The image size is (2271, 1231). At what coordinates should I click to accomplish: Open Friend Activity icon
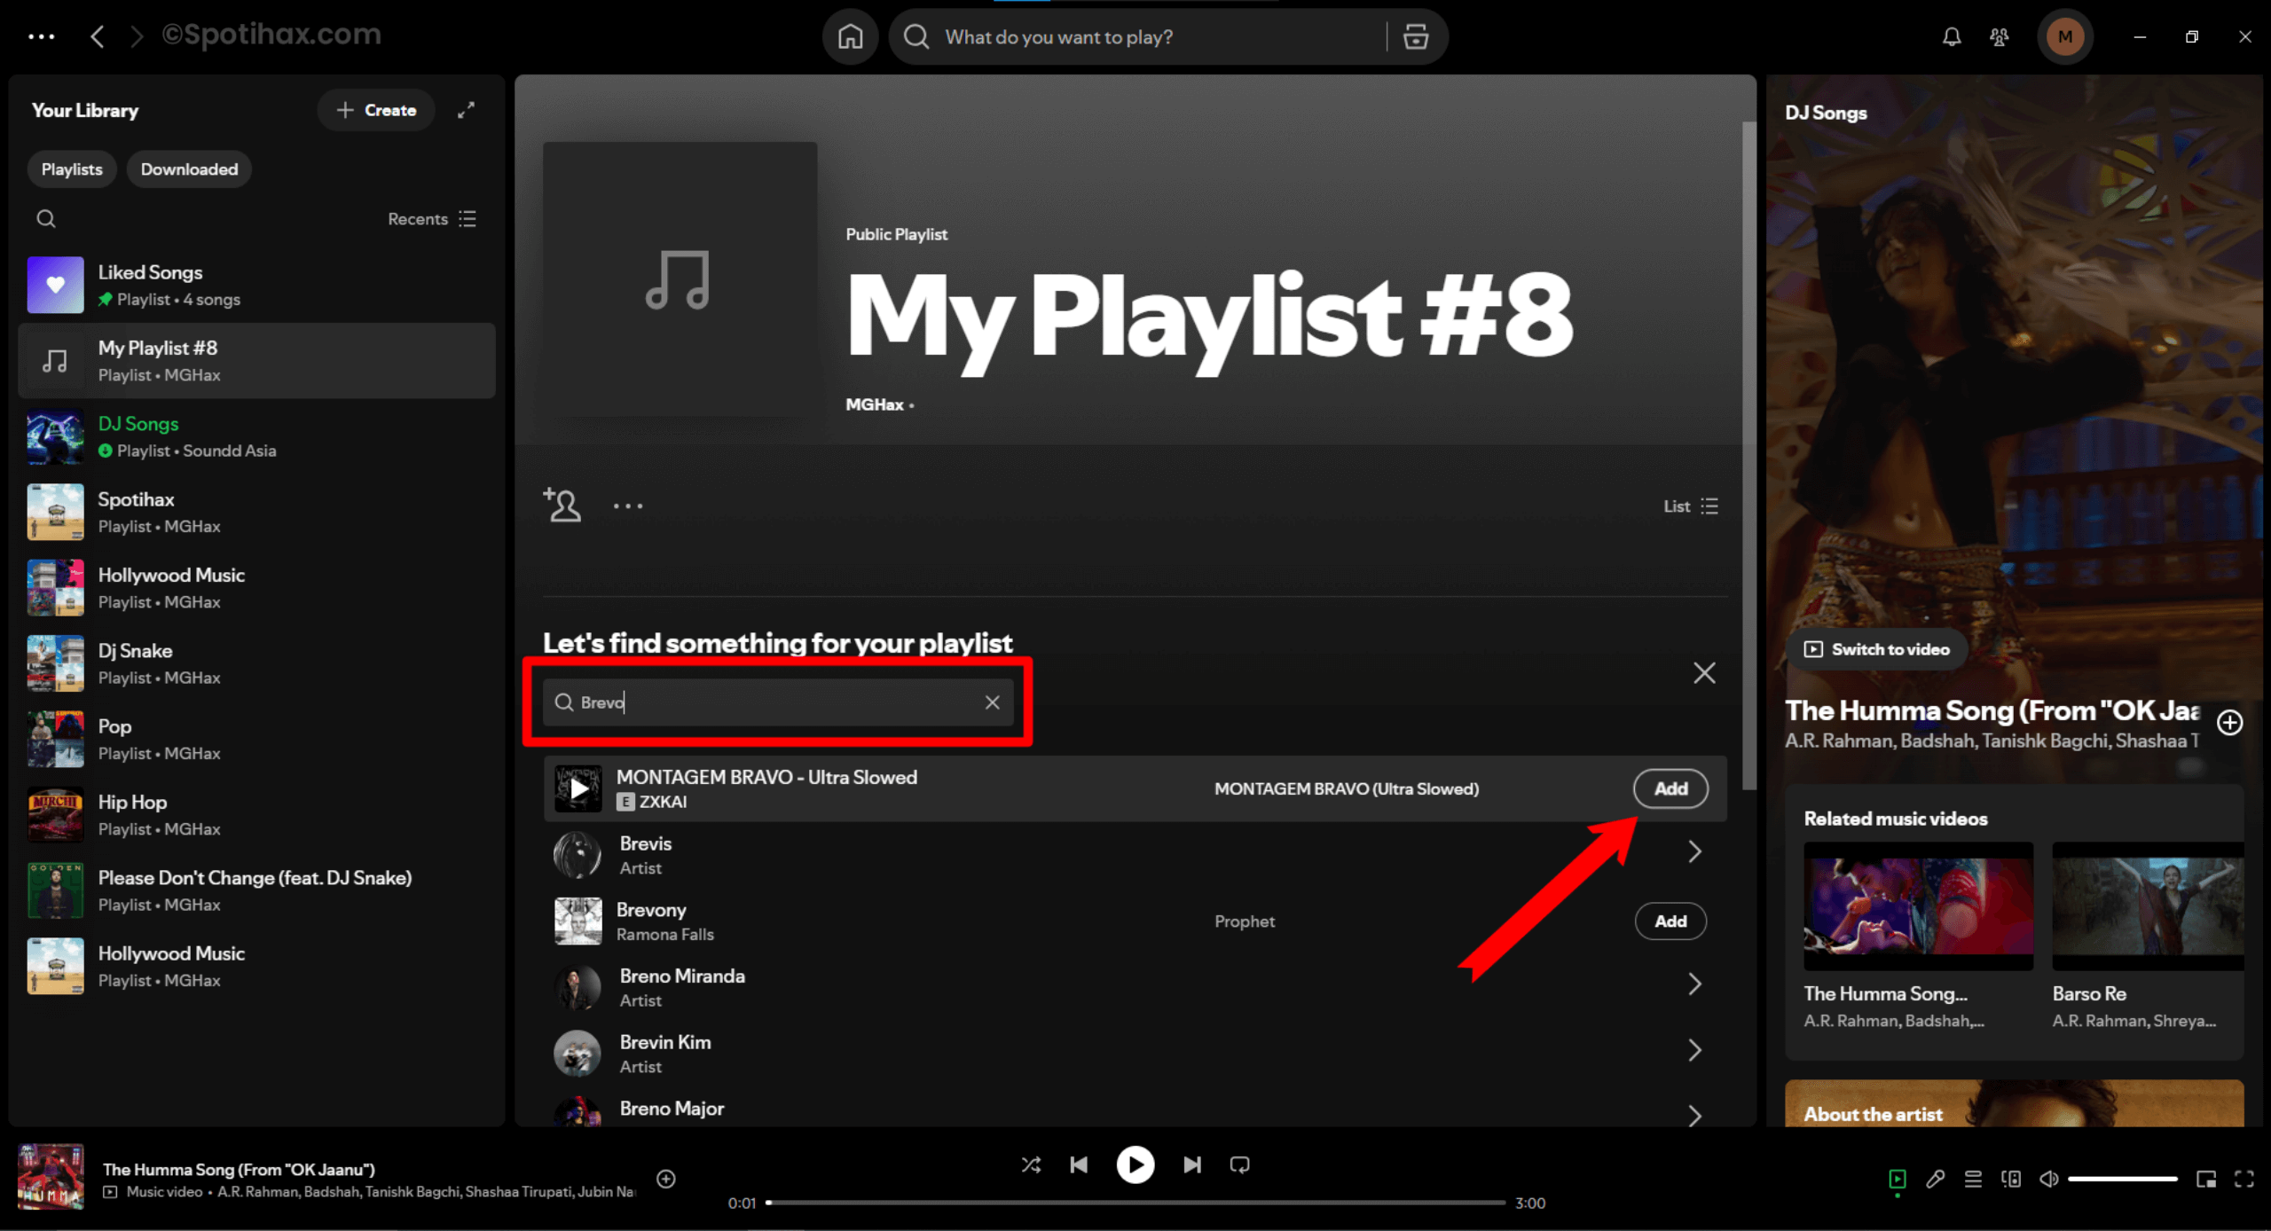pos(1999,36)
